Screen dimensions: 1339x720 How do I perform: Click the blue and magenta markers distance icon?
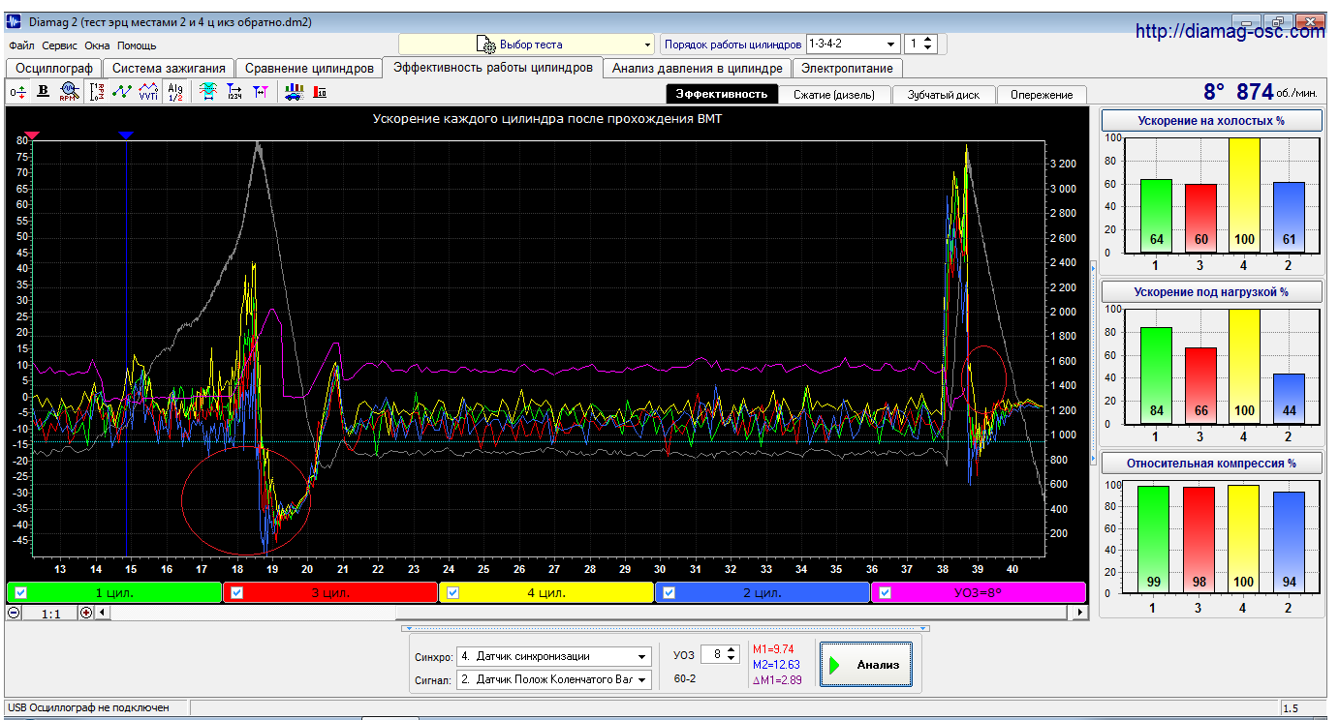click(260, 92)
